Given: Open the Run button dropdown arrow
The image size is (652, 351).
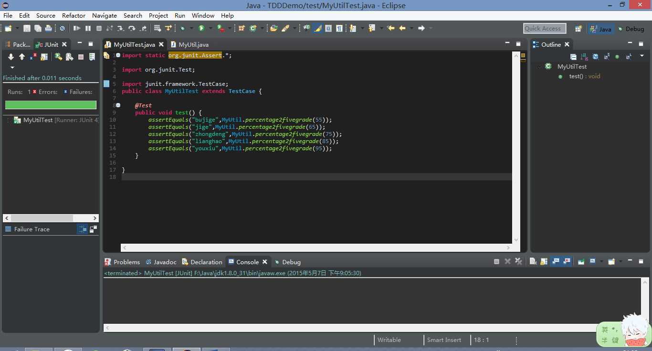Looking at the screenshot, I should [x=210, y=29].
